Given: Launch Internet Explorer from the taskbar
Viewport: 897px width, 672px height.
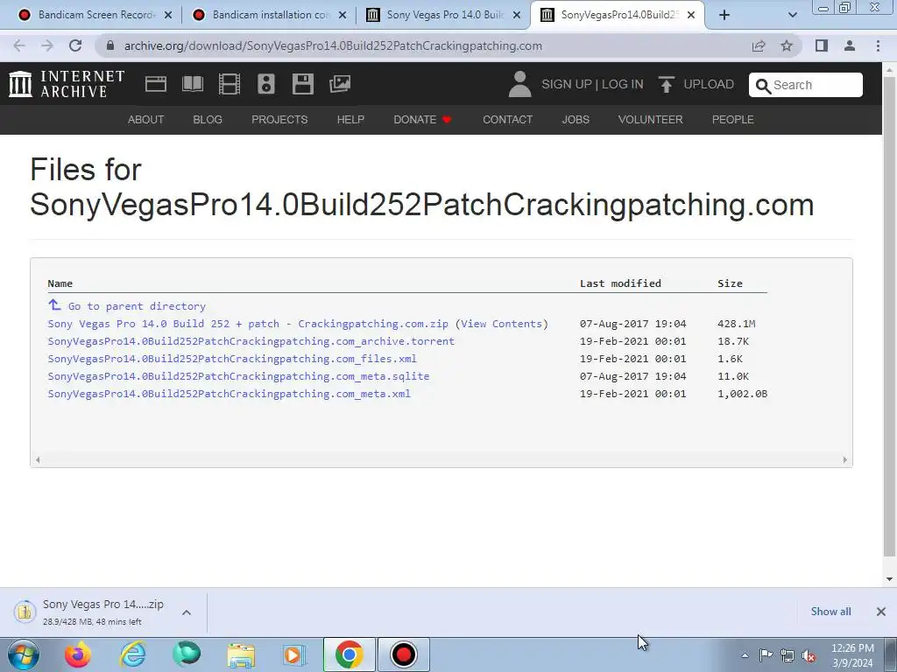Looking at the screenshot, I should pyautogui.click(x=132, y=654).
